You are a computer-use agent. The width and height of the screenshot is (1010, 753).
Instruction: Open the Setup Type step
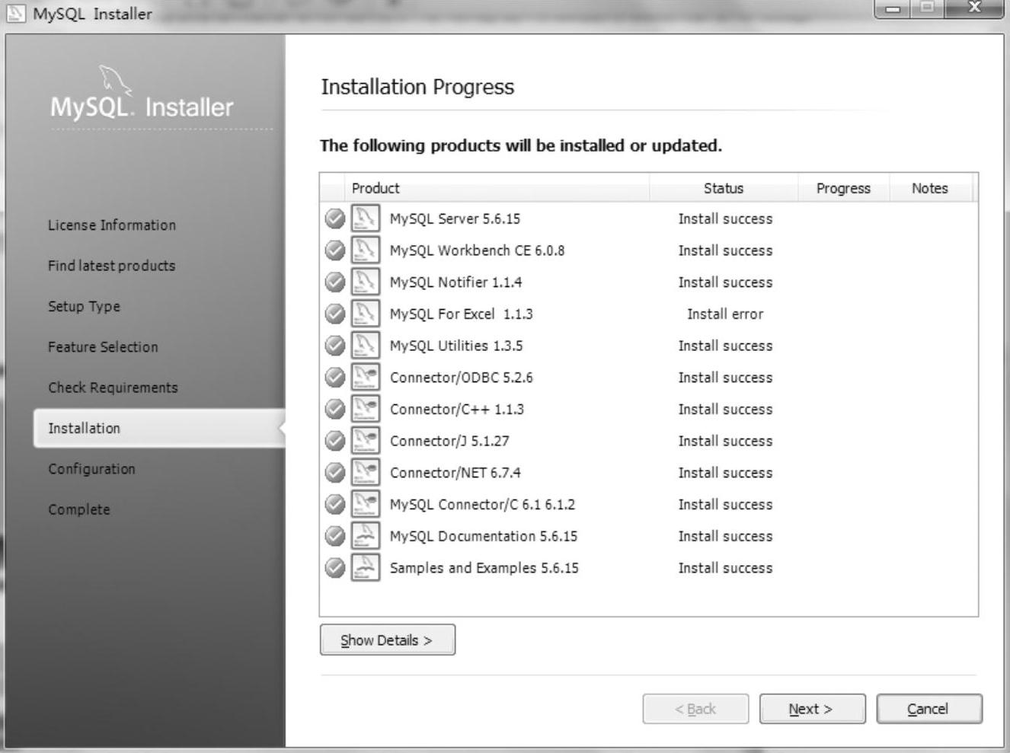tap(84, 306)
